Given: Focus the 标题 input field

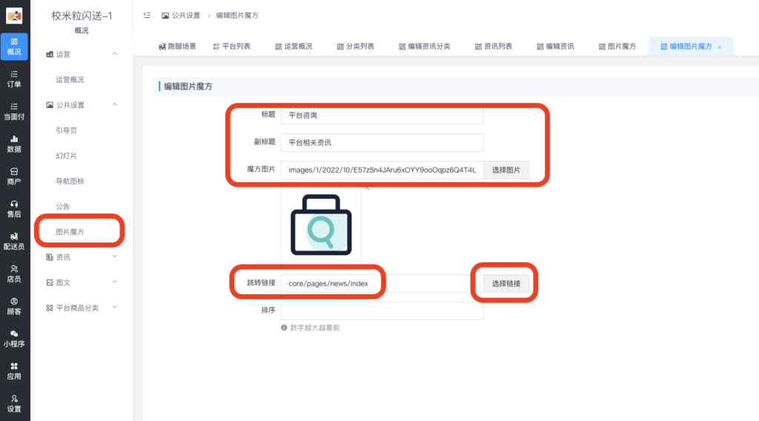Looking at the screenshot, I should 382,115.
